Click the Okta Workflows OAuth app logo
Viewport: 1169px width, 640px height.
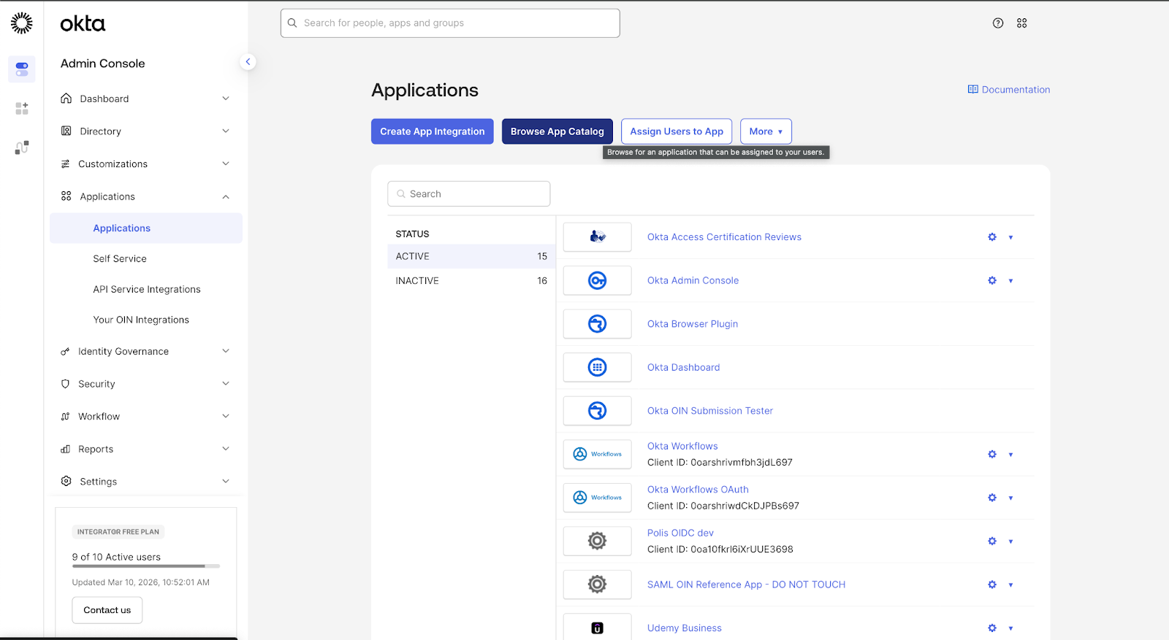pyautogui.click(x=598, y=498)
